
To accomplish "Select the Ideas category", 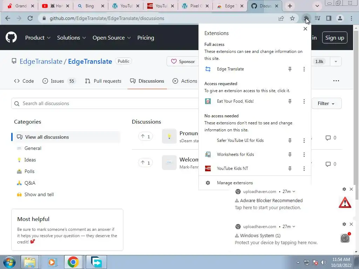I will point(30,160).
